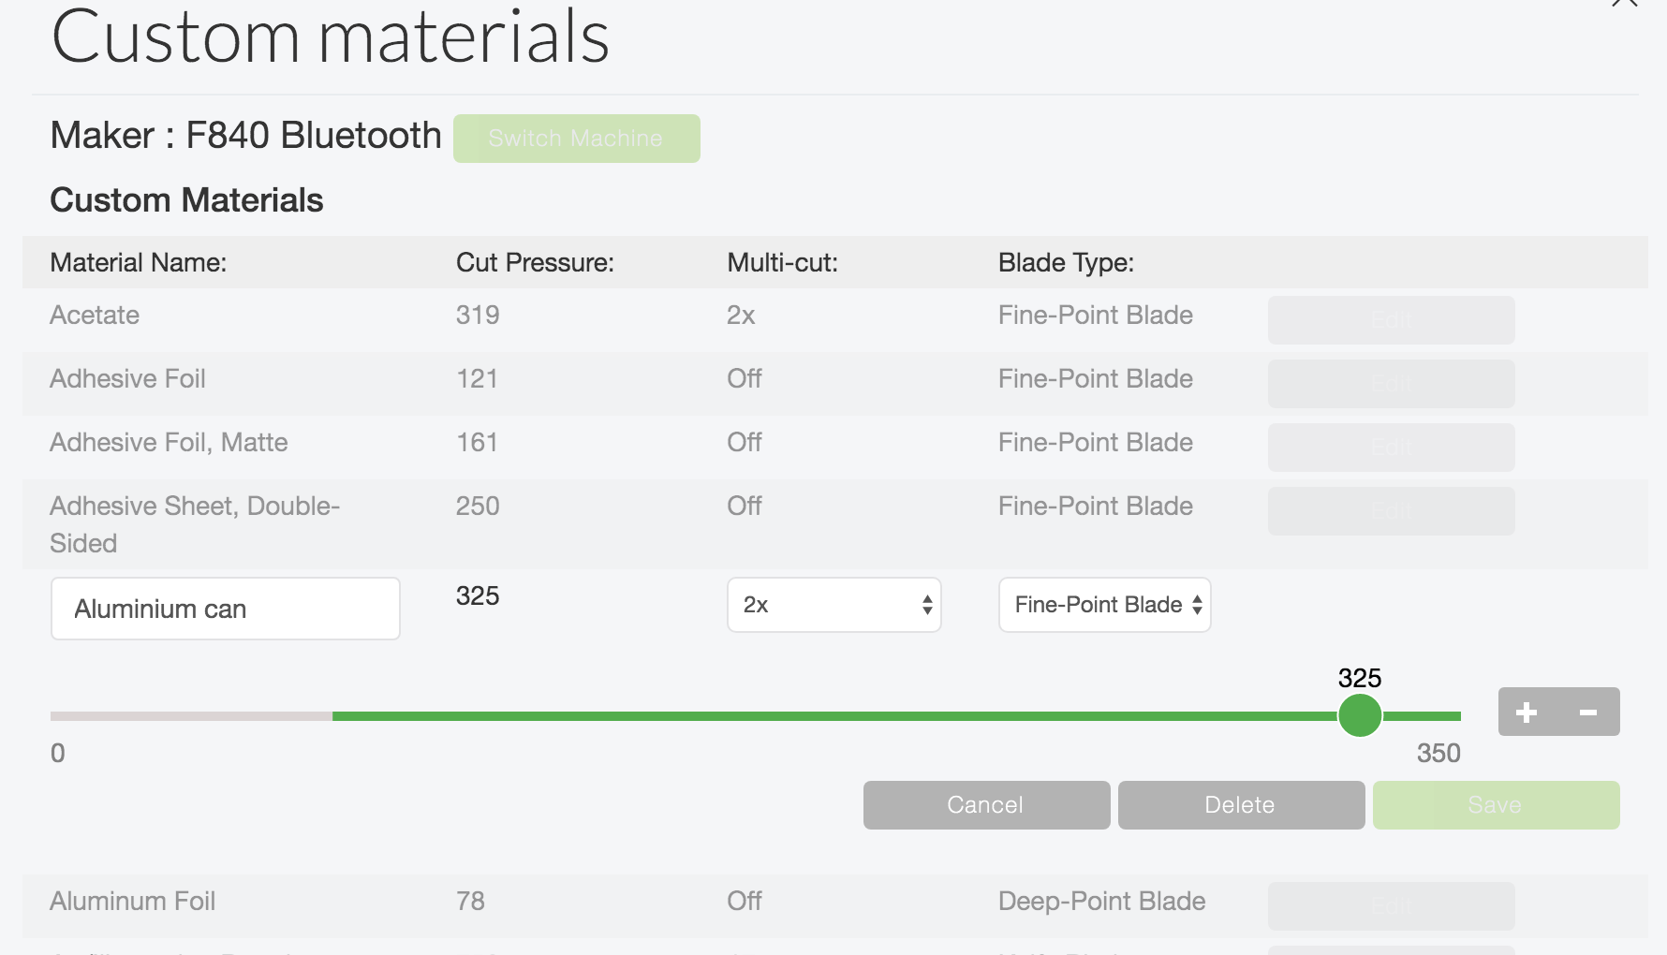Viewport: 1667px width, 955px height.
Task: Edit the Adhesive Foil material
Action: [x=1391, y=384]
